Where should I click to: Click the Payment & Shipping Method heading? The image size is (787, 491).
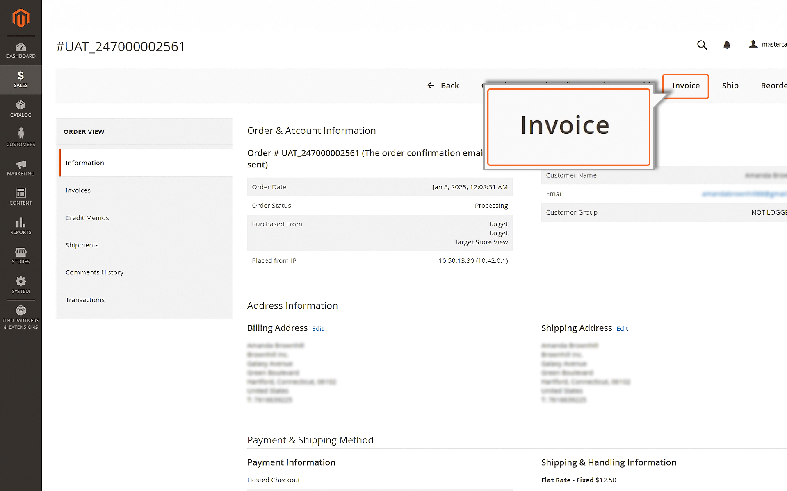click(x=310, y=440)
